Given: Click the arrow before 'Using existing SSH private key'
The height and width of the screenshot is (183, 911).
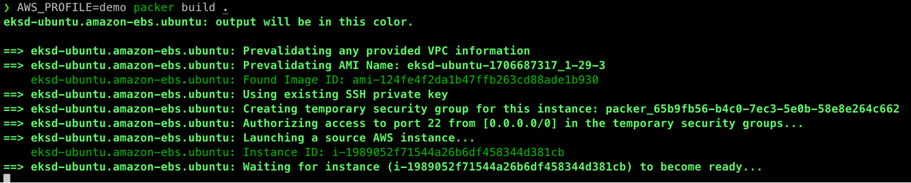Looking at the screenshot, I should 14,94.
